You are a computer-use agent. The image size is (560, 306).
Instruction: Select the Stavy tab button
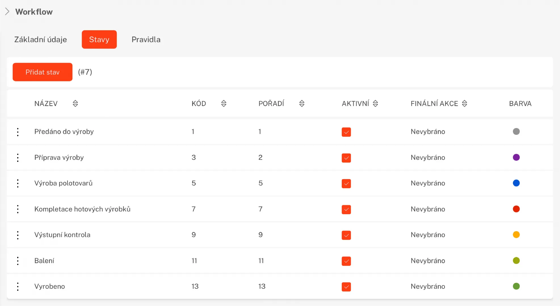point(99,39)
